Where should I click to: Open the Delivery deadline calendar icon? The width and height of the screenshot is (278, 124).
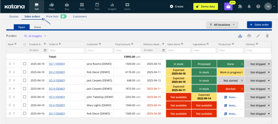pyautogui.click(x=163, y=51)
